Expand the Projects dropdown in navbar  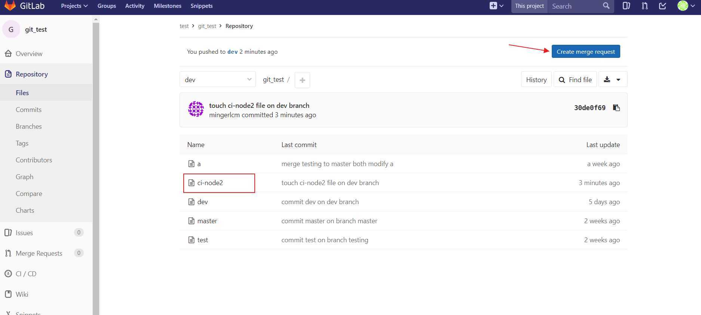point(74,6)
